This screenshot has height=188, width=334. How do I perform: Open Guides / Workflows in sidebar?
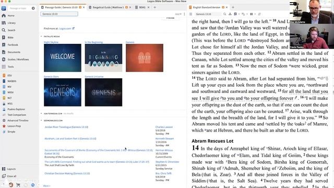coord(16,60)
